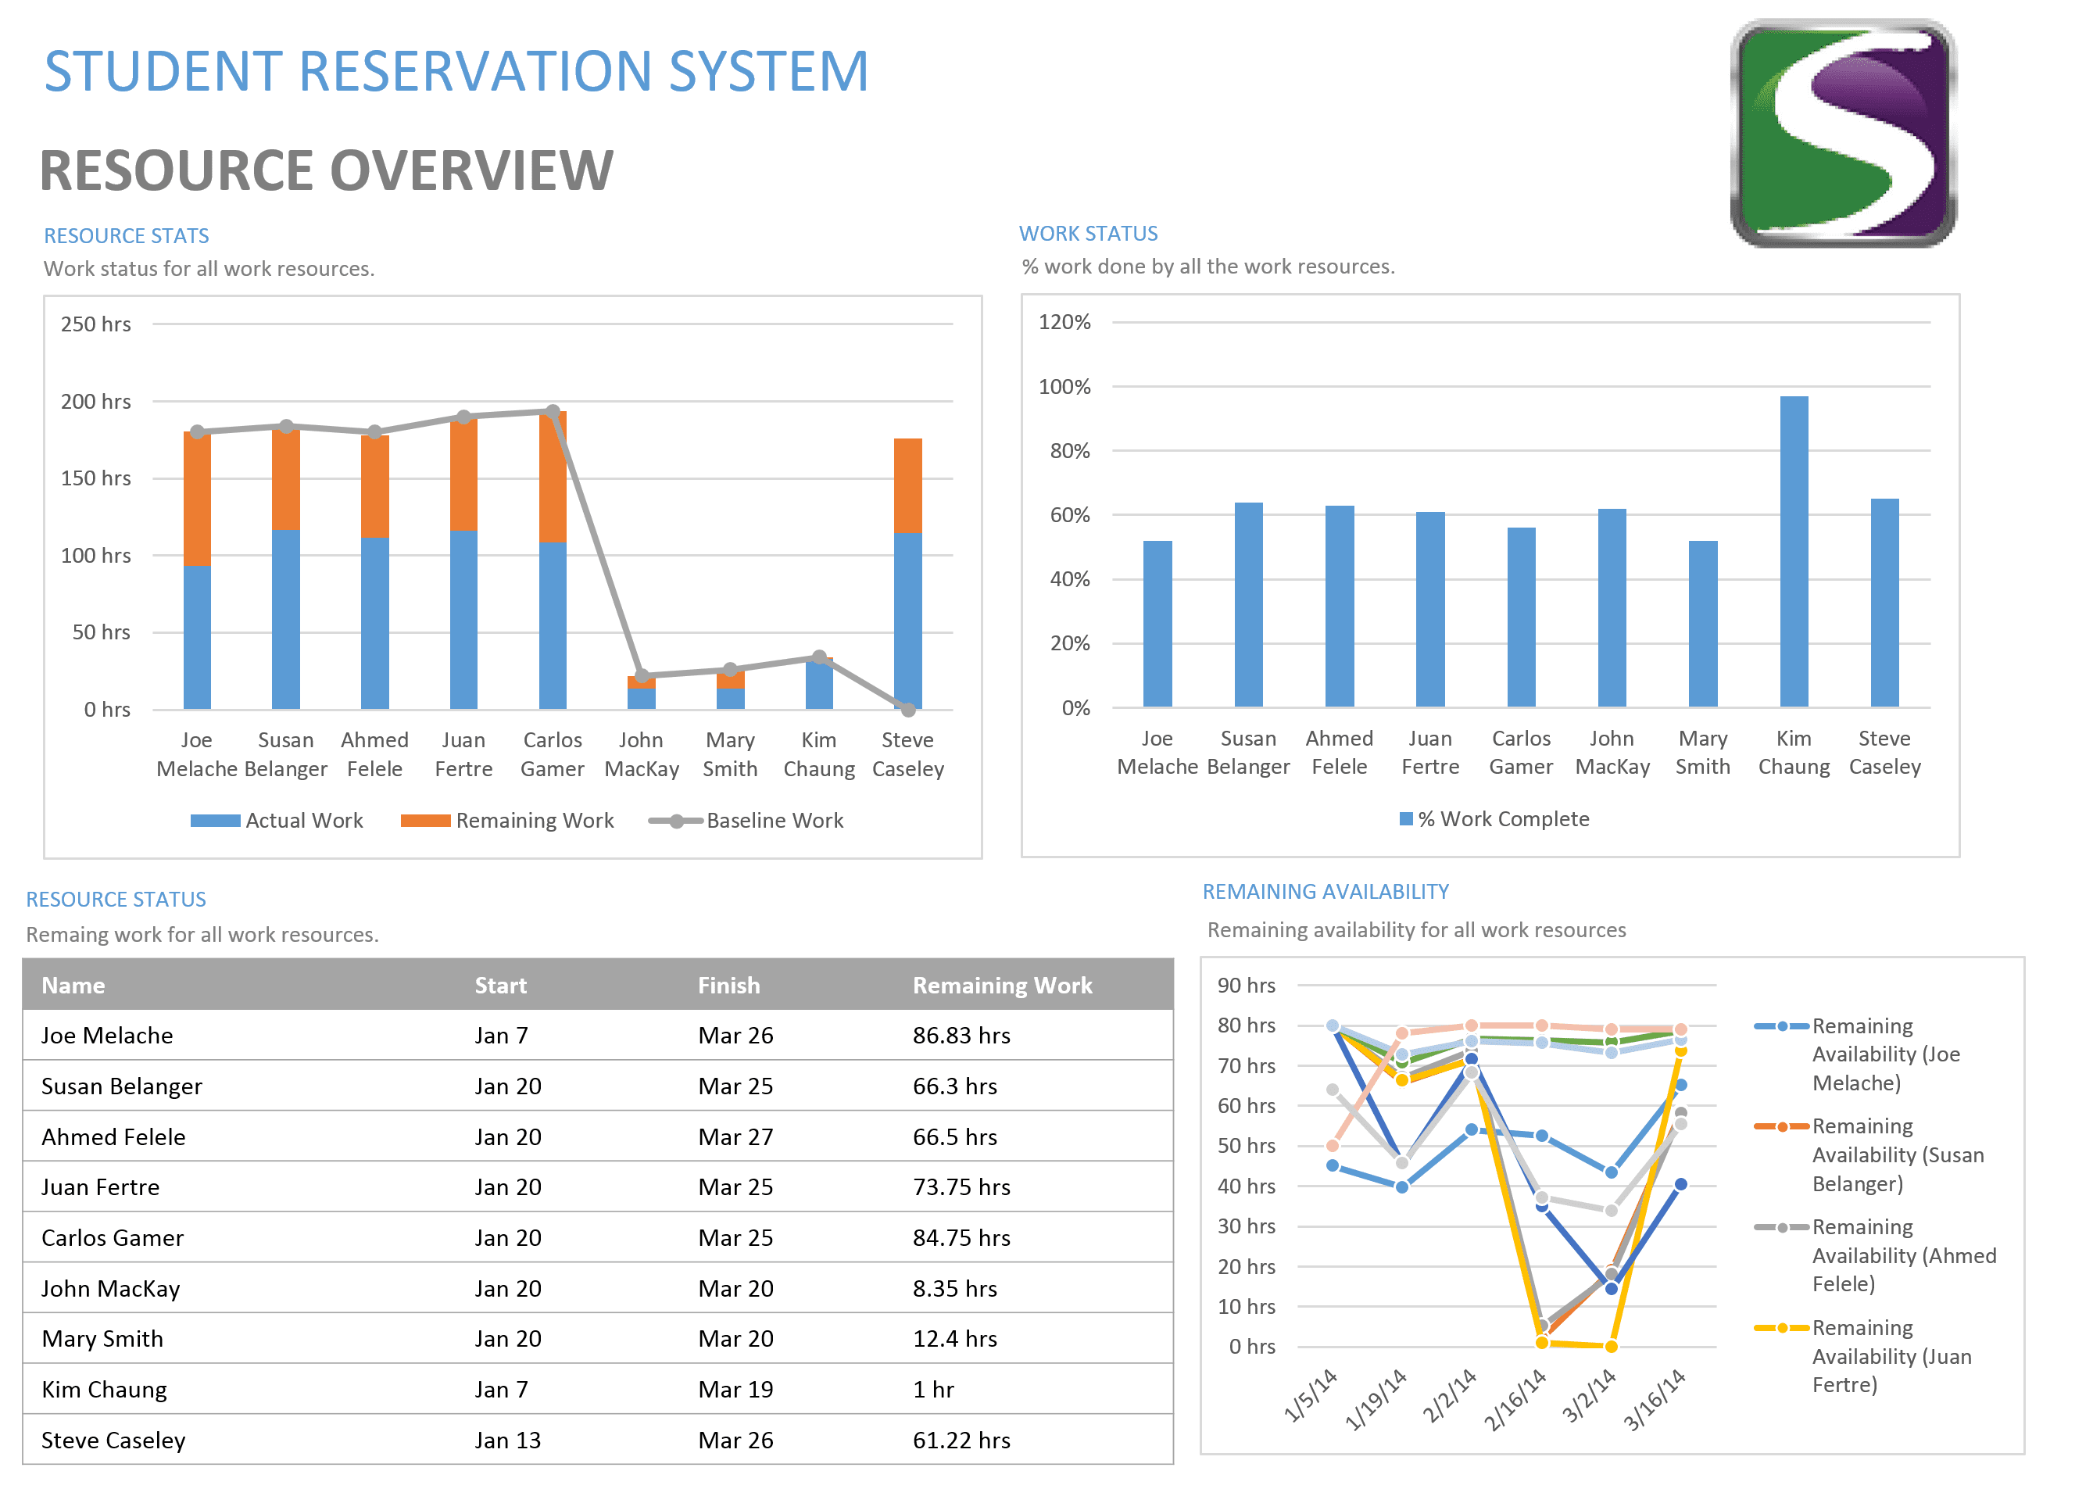2093x1496 pixels.
Task: Click the WORK STATUS section heading
Action: point(1088,234)
